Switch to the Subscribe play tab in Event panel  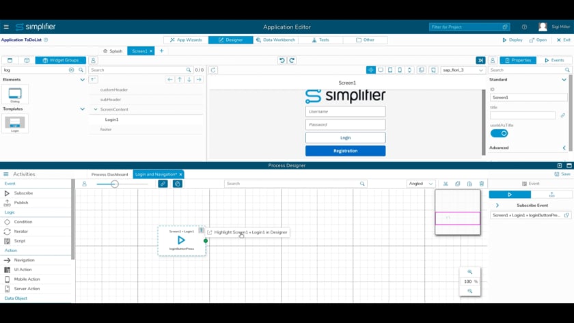(x=510, y=195)
